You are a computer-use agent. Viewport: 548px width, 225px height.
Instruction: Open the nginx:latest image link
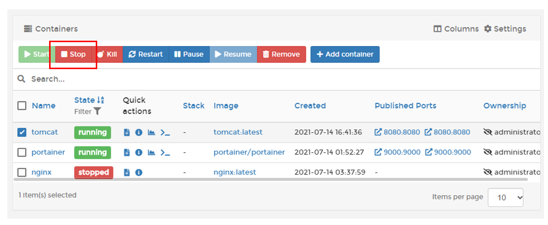pyautogui.click(x=235, y=173)
